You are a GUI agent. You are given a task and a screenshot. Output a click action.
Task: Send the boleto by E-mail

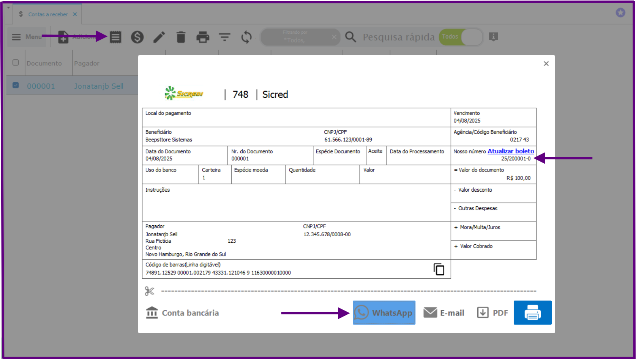[444, 313]
